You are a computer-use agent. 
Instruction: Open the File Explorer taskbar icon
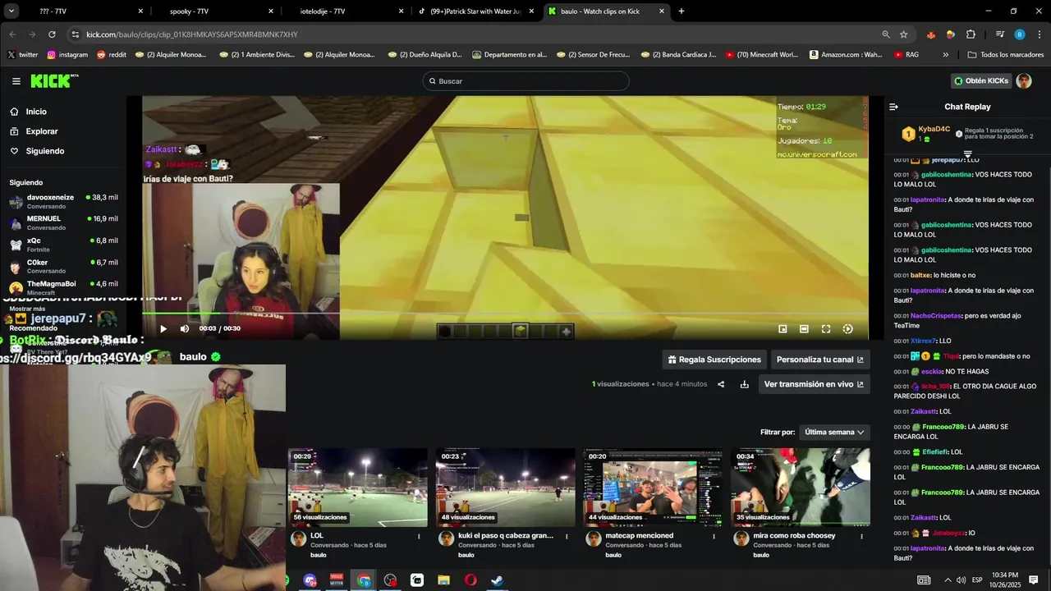click(x=444, y=580)
